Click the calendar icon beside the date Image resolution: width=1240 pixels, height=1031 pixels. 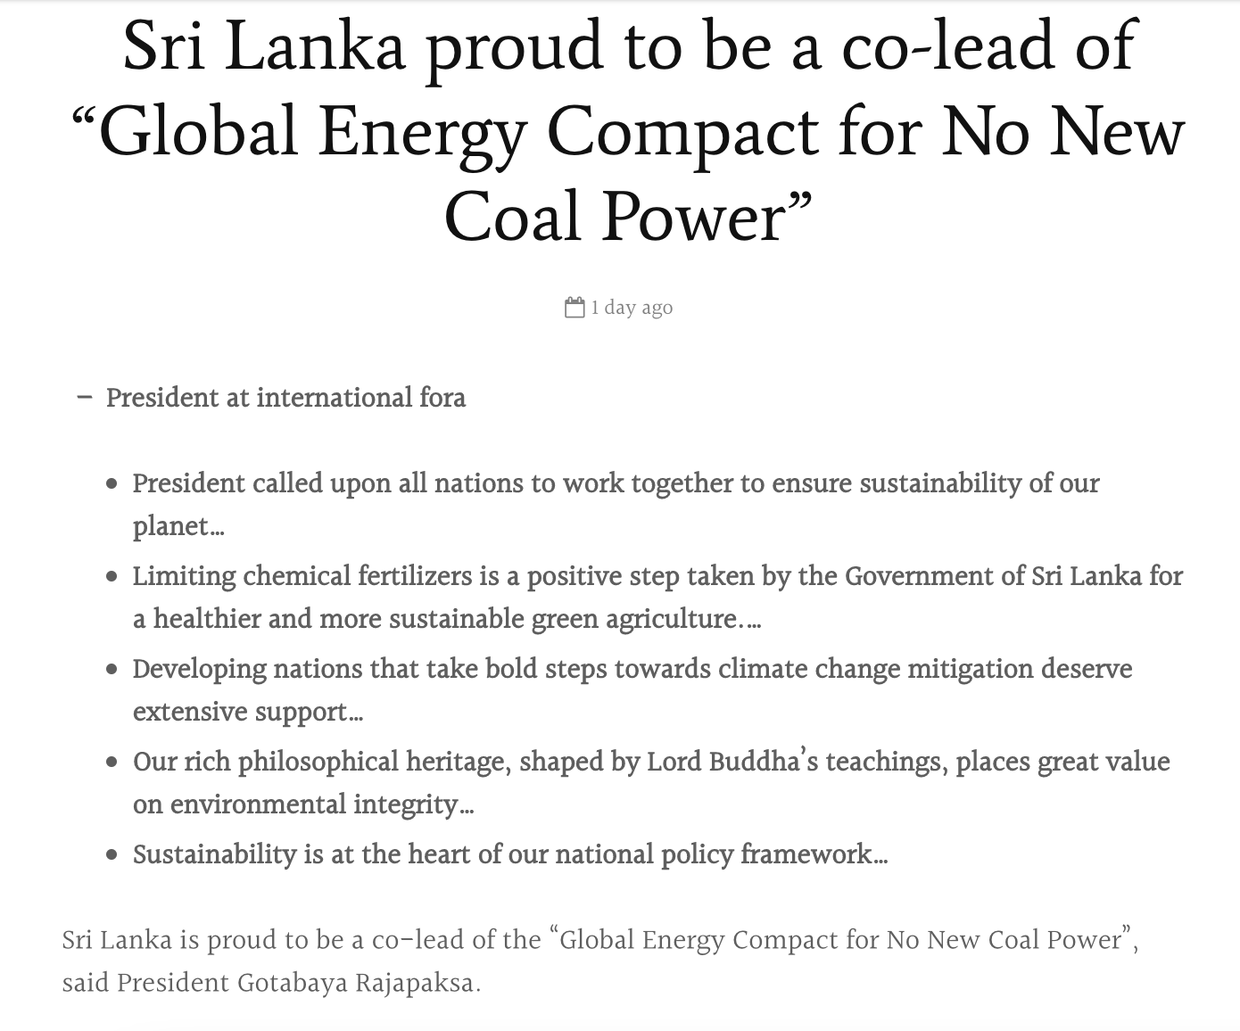575,308
